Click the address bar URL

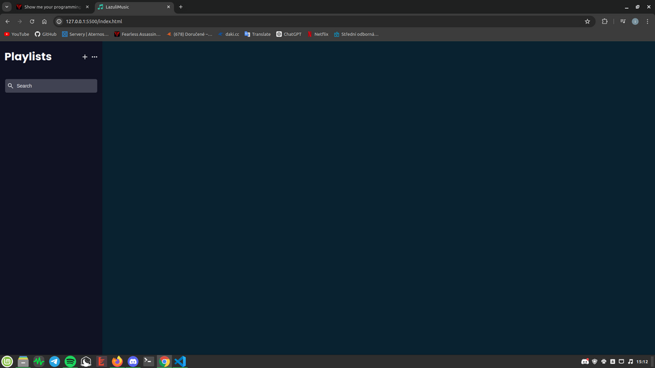coord(94,22)
